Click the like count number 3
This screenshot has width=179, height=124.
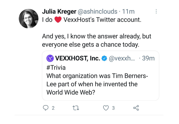(113, 108)
